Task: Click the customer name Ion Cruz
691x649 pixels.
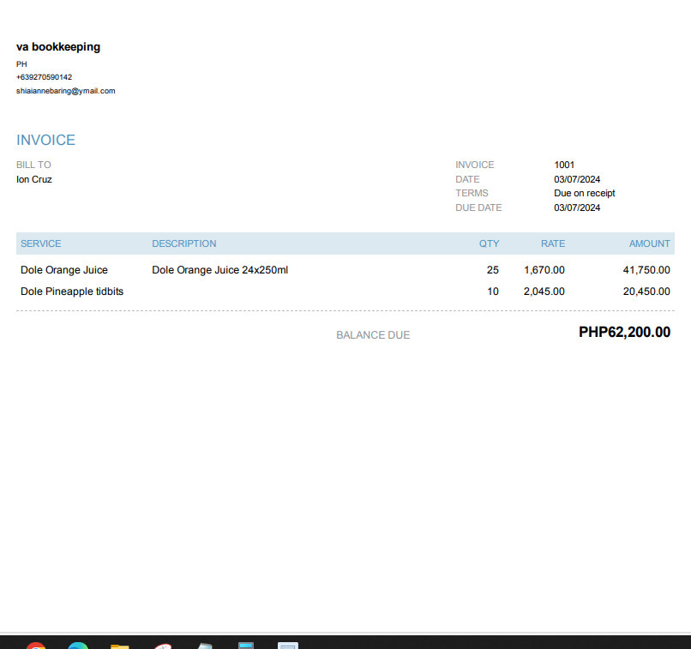Action: pos(34,179)
